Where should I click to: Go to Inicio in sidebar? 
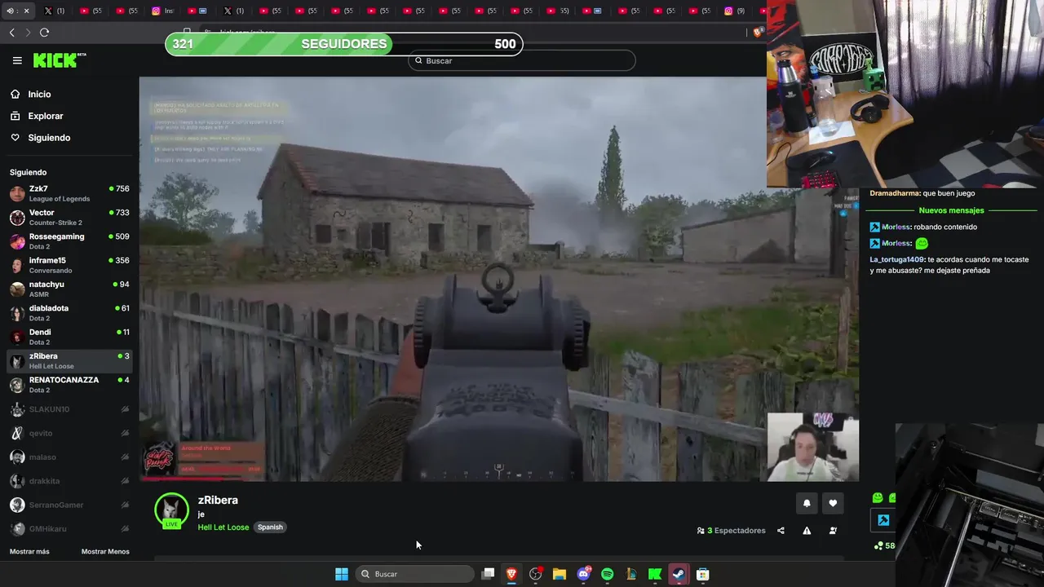pyautogui.click(x=39, y=95)
